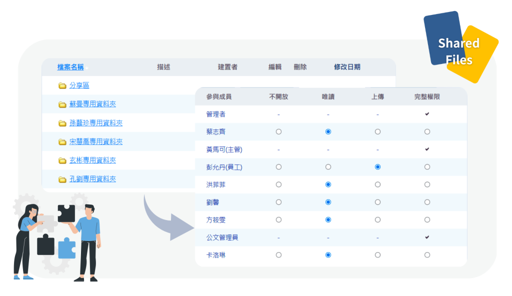Screen dimensions: 512x296
Task: Select 上傳 radio for 洪菲菲
Action: coord(377,184)
